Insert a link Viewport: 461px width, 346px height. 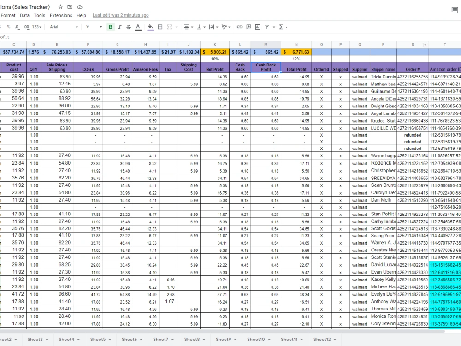(240, 27)
